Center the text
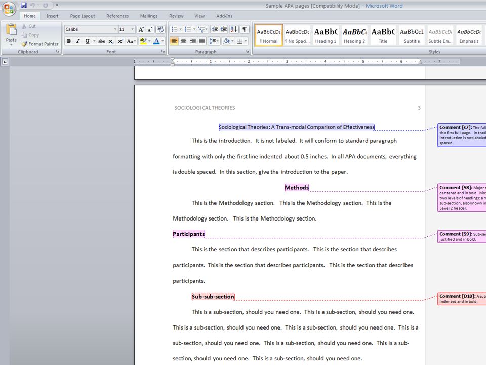This screenshot has height=365, width=486. point(183,41)
